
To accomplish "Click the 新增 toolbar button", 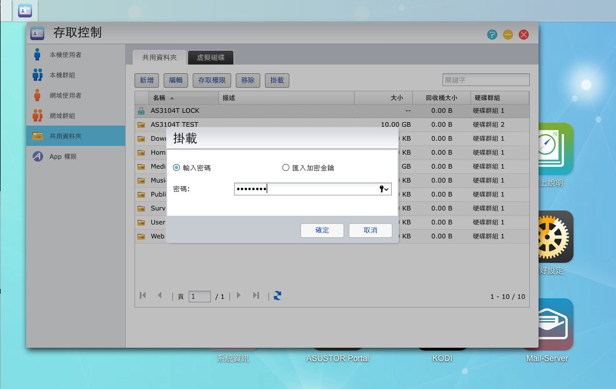I will pos(147,80).
